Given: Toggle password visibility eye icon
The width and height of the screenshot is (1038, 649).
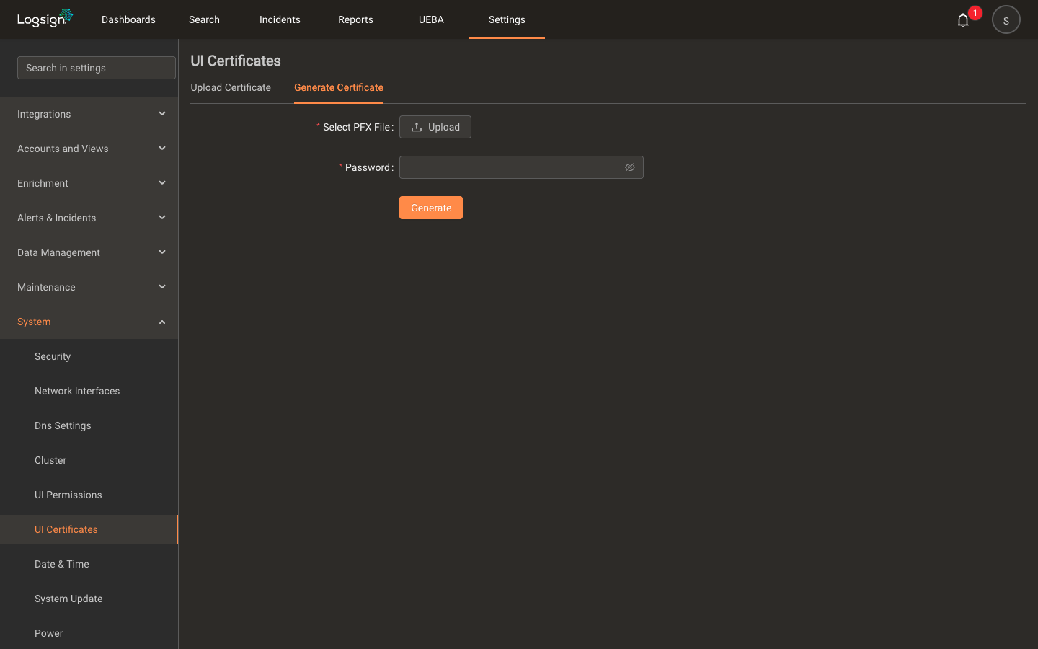Looking at the screenshot, I should coord(630,167).
